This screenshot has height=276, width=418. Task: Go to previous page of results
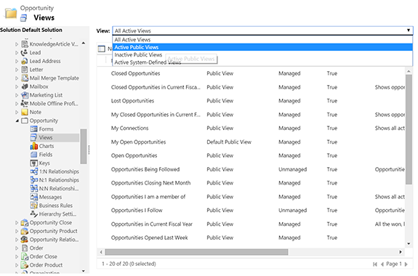[382, 264]
